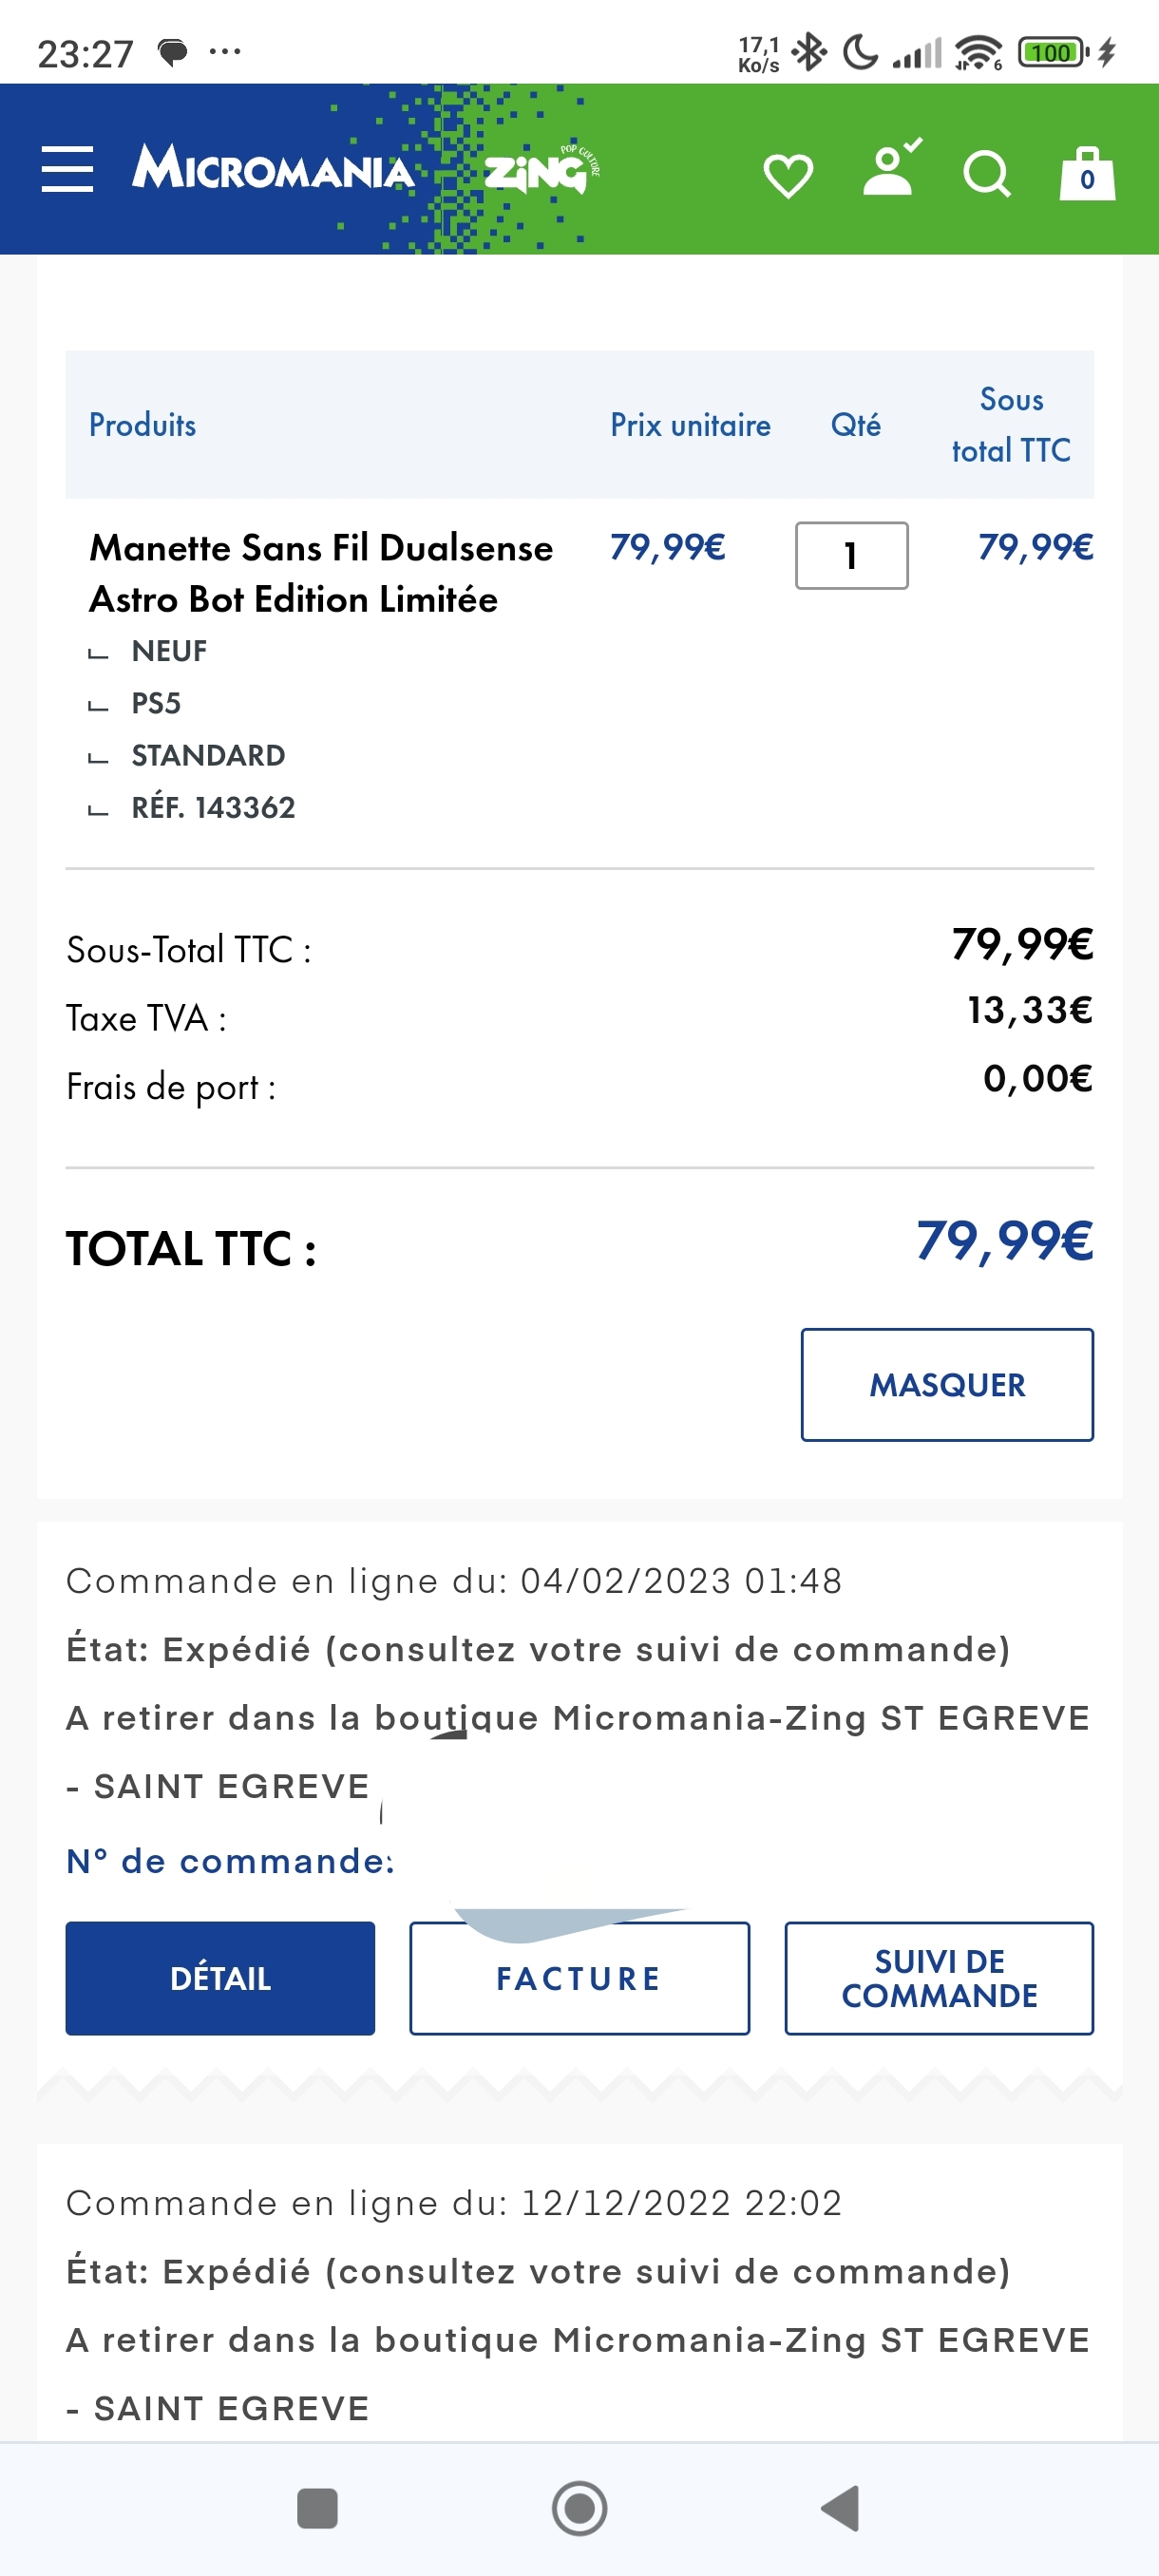Collapse order details with Masquer
The width and height of the screenshot is (1159, 2576).
(x=946, y=1384)
